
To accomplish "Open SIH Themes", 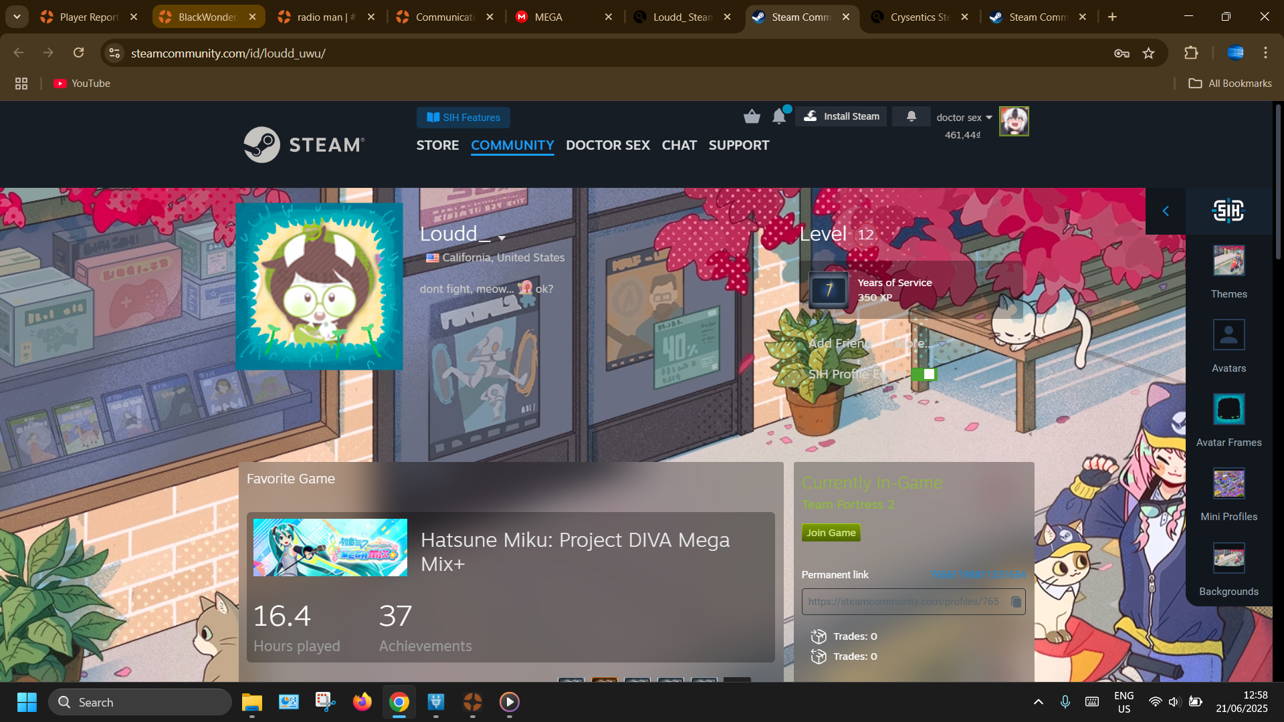I will point(1228,272).
